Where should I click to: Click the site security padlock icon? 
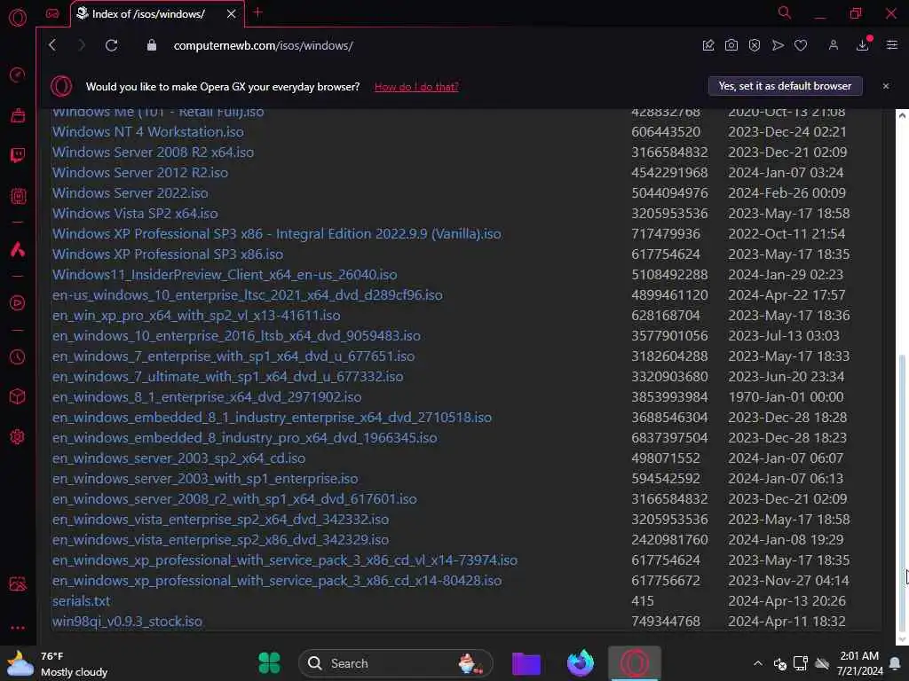[151, 45]
